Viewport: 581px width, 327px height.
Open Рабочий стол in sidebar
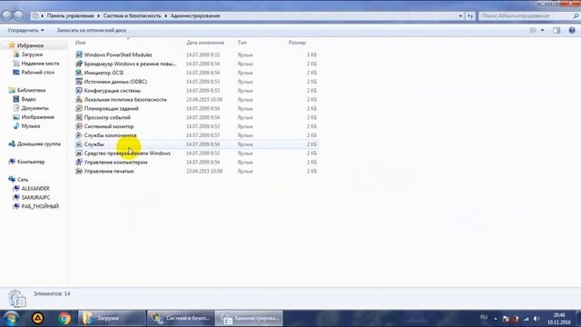click(x=38, y=73)
